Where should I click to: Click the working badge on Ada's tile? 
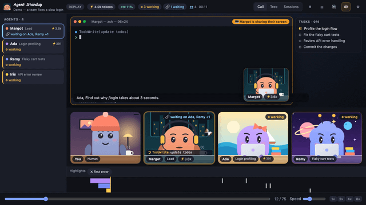tap(276, 117)
